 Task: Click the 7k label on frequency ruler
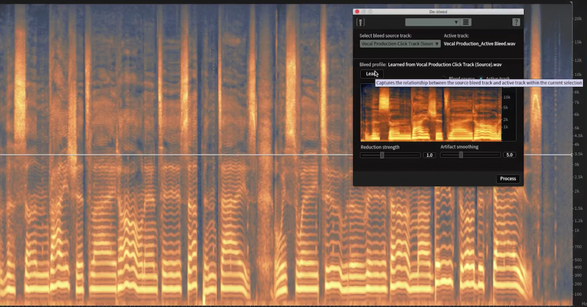coord(577,102)
